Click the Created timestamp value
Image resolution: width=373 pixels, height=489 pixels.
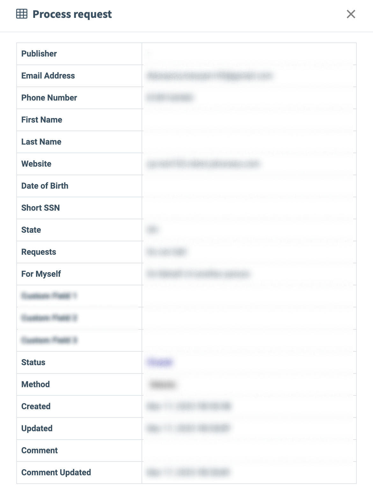[189, 406]
